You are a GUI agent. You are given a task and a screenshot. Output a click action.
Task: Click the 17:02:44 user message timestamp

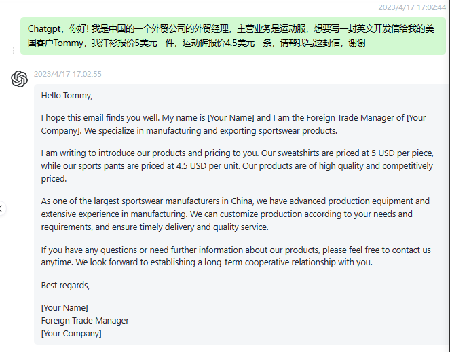(x=411, y=7)
